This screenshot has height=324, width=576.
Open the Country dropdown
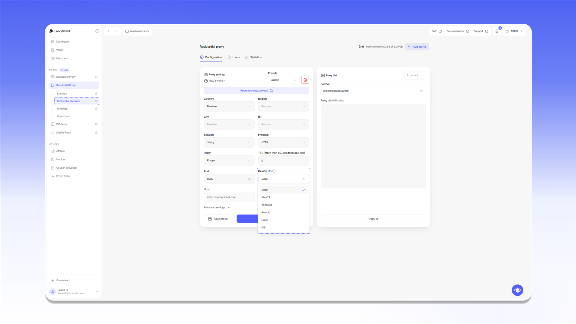[229, 106]
